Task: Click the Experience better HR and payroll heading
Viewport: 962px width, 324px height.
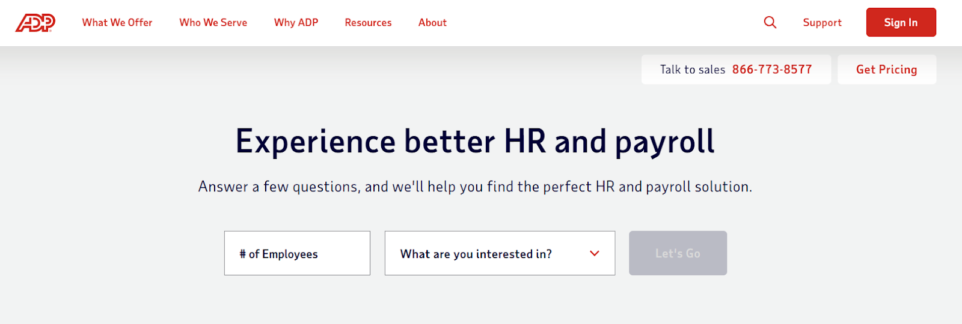Action: (x=475, y=142)
